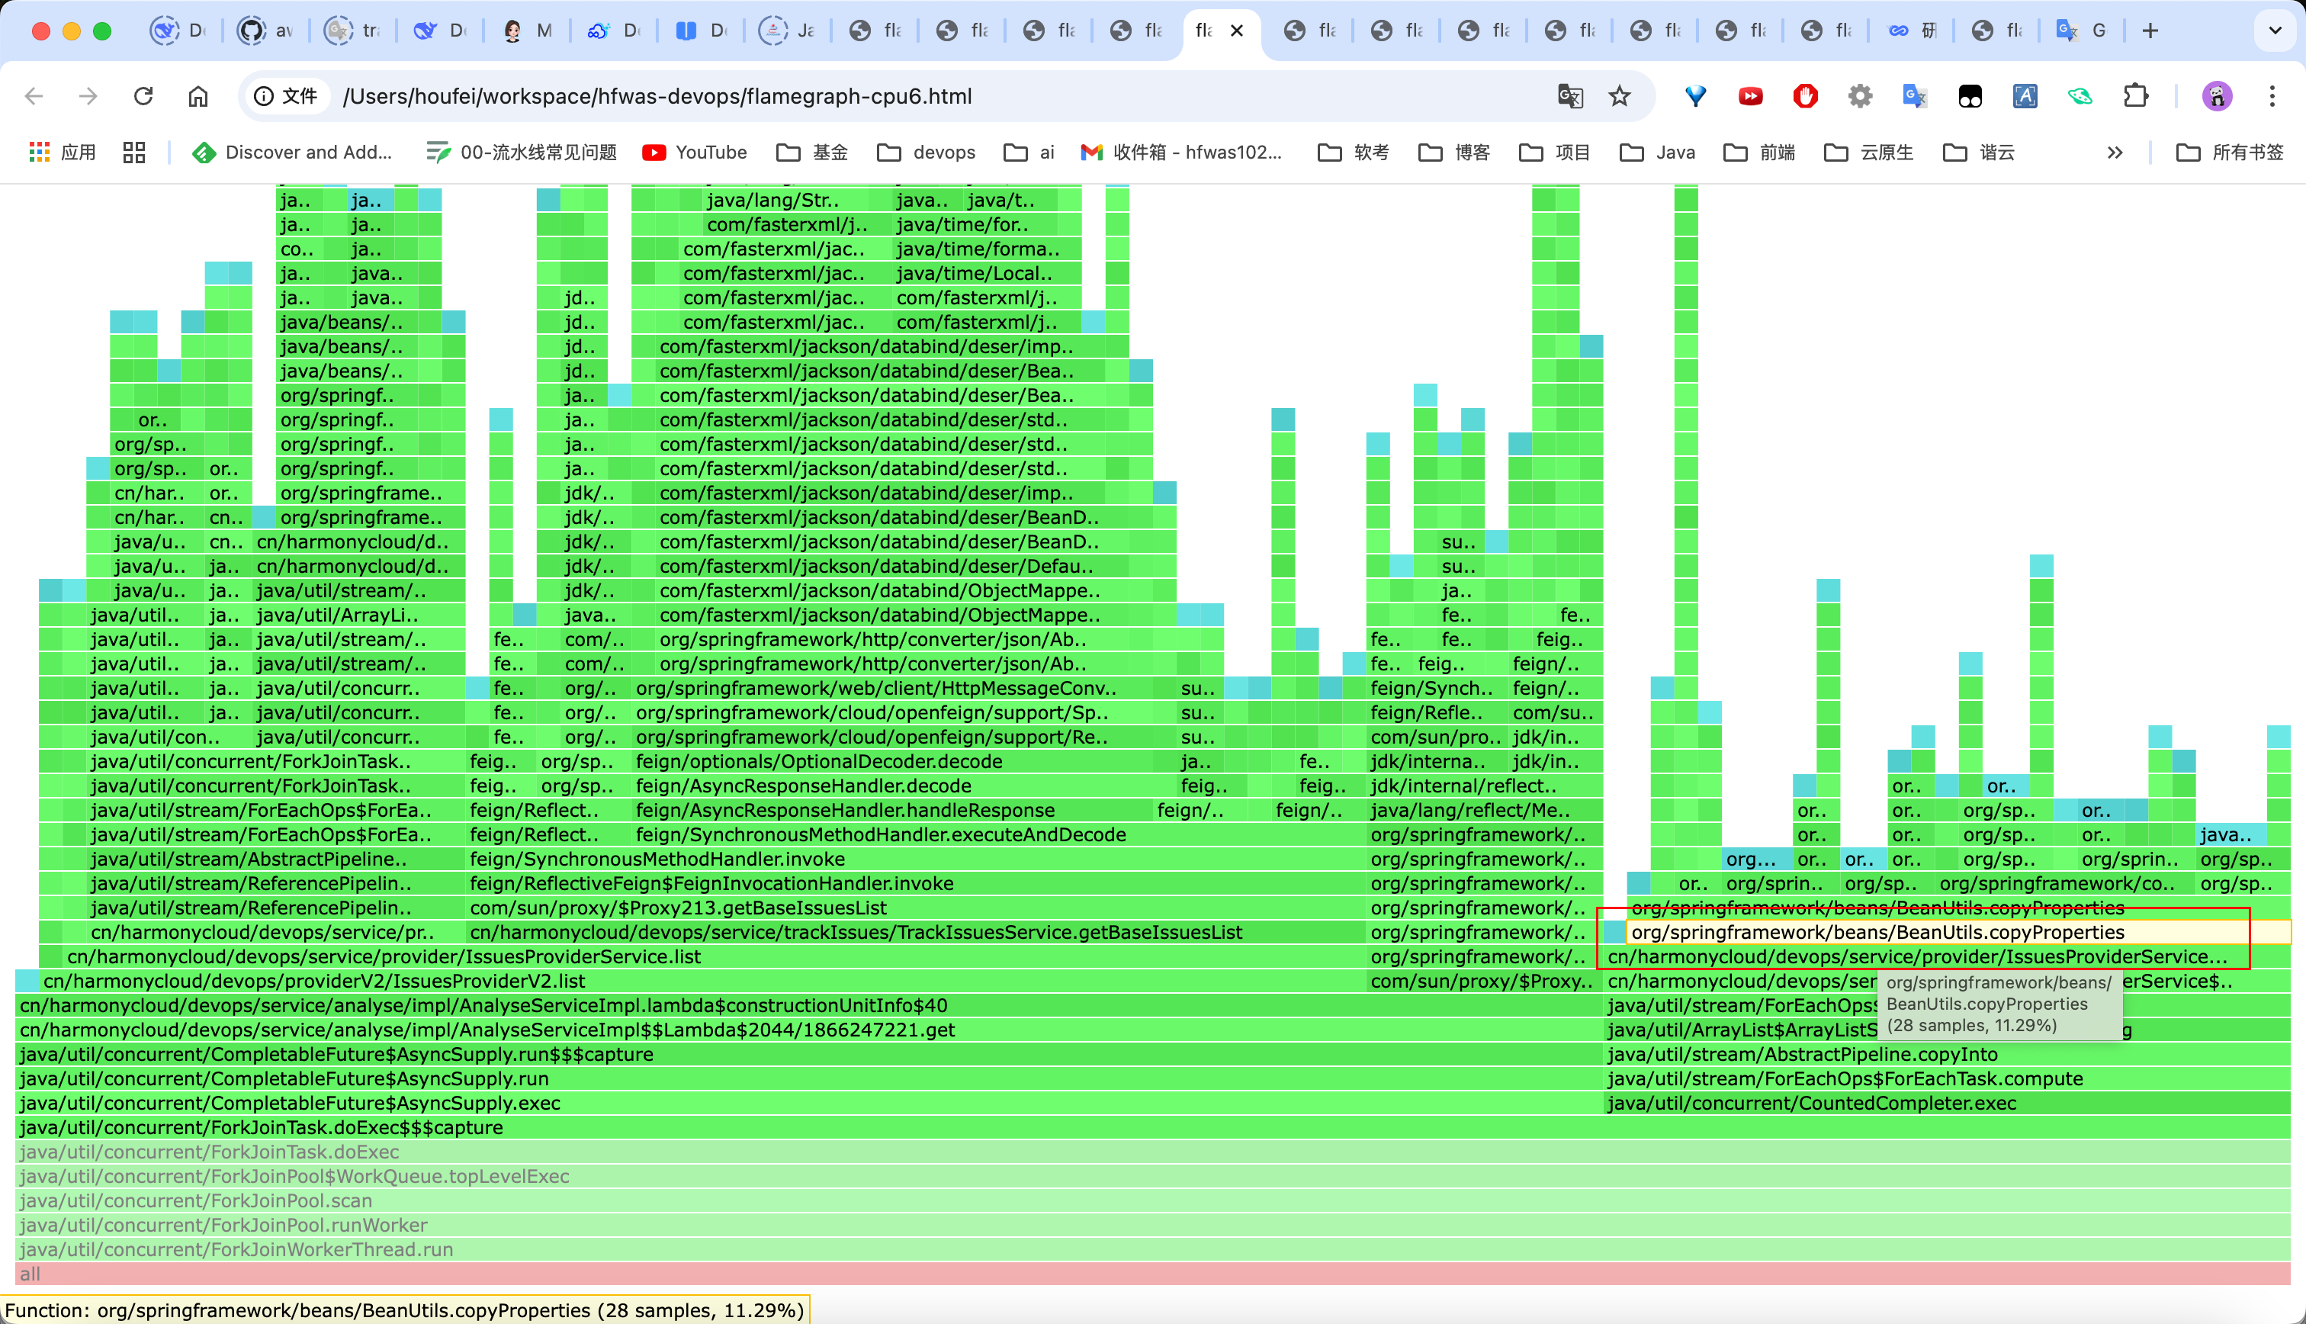
Task: Click the 00-流水线常见问题 bookmark
Action: point(522,153)
